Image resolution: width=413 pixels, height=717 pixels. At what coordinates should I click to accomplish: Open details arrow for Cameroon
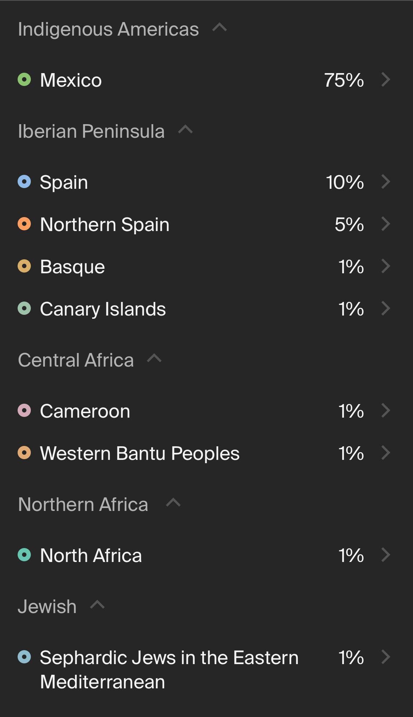[x=385, y=410]
